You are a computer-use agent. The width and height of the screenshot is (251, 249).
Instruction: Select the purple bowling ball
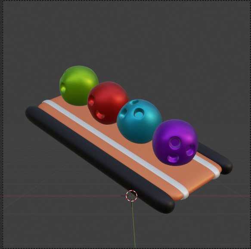175,142
